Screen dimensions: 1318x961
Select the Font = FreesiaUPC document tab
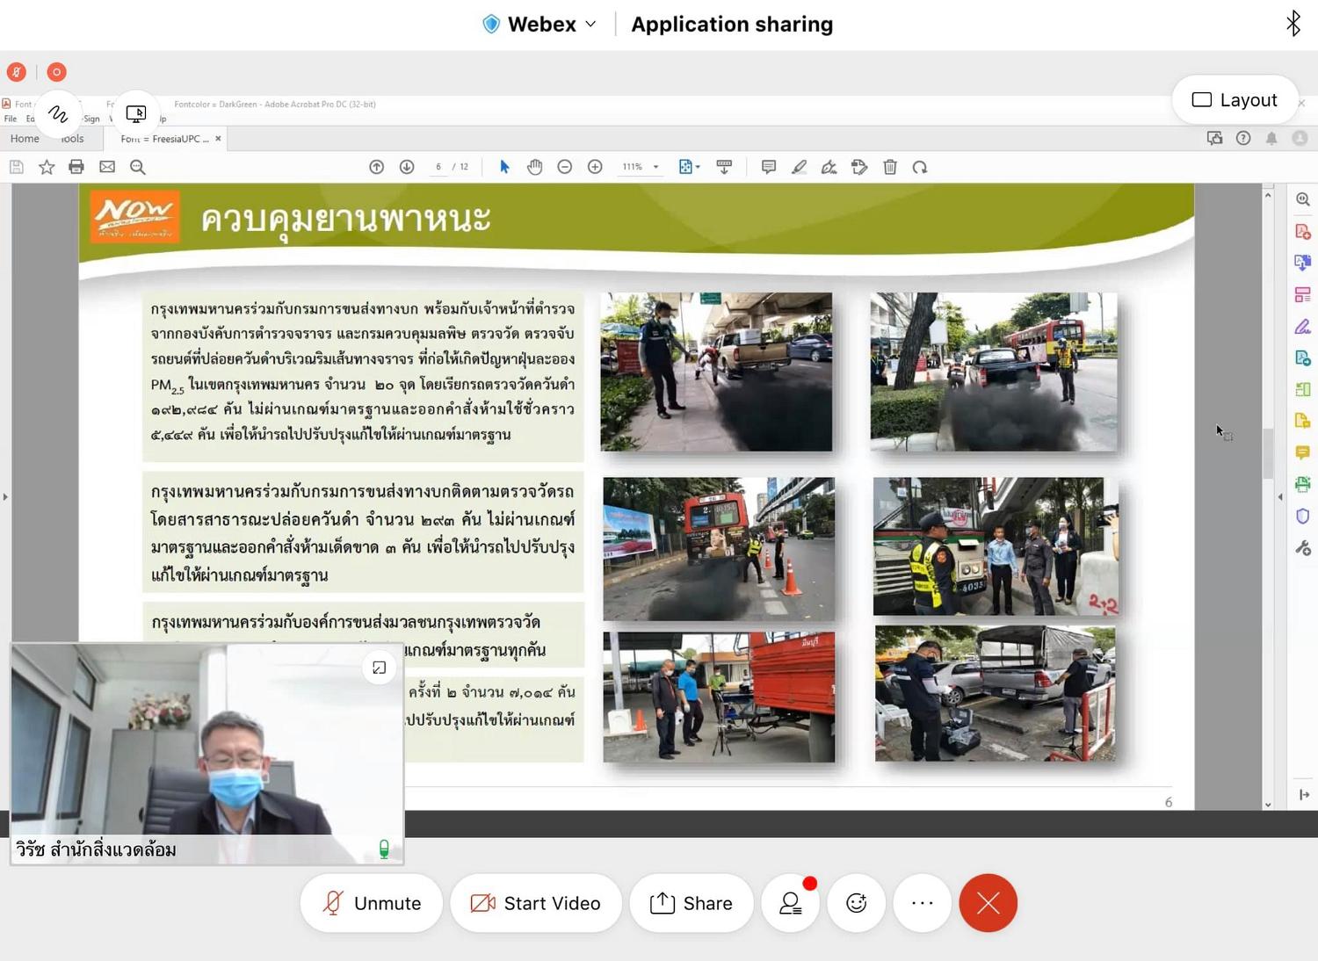pyautogui.click(x=165, y=139)
